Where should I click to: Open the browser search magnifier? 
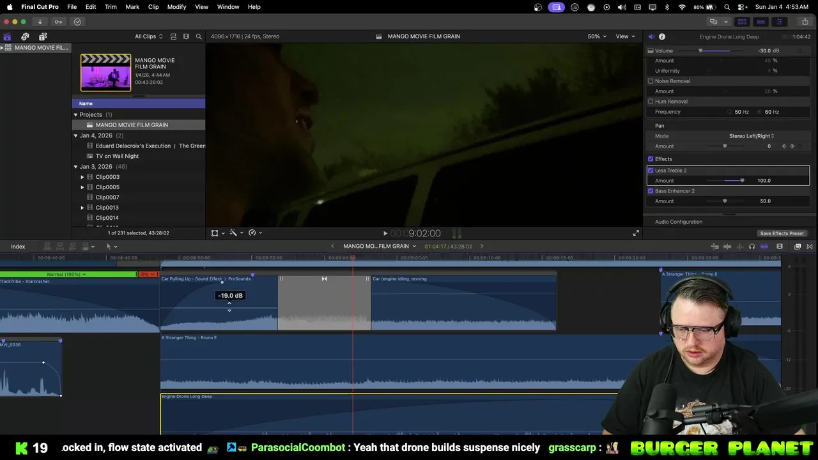point(199,36)
